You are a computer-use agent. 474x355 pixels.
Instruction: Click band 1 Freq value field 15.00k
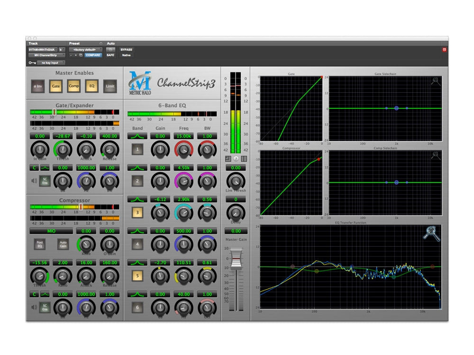[184, 136]
